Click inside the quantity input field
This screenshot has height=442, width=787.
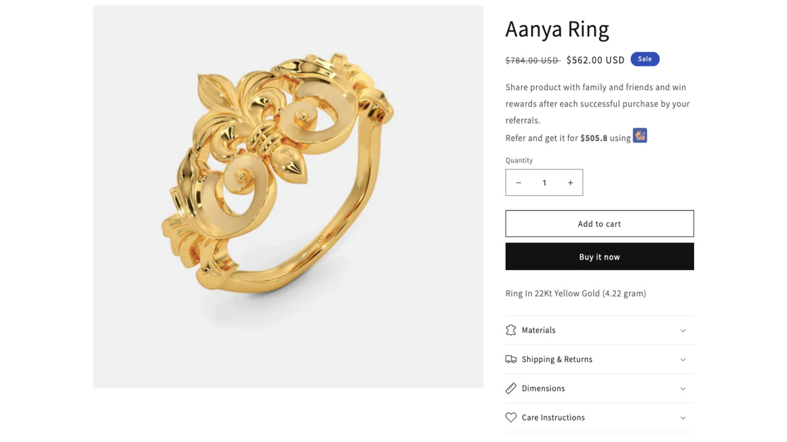544,182
